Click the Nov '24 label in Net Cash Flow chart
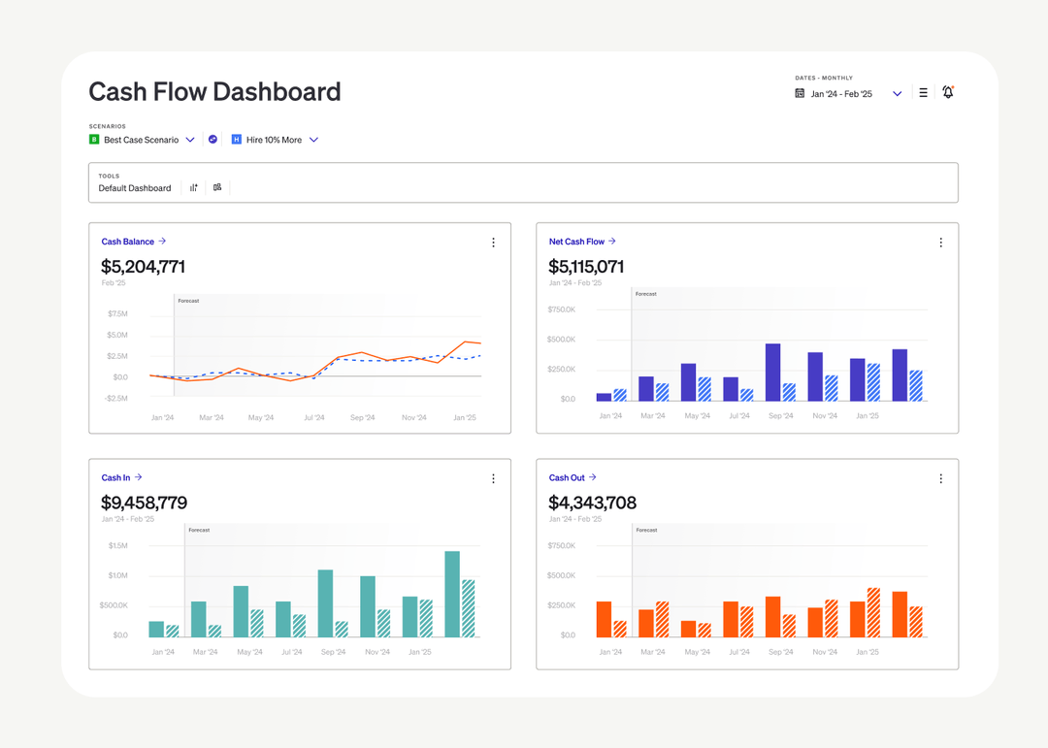1048x748 pixels. pyautogui.click(x=825, y=416)
